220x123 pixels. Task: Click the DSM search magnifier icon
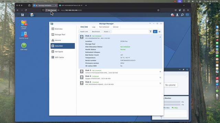(182, 15)
